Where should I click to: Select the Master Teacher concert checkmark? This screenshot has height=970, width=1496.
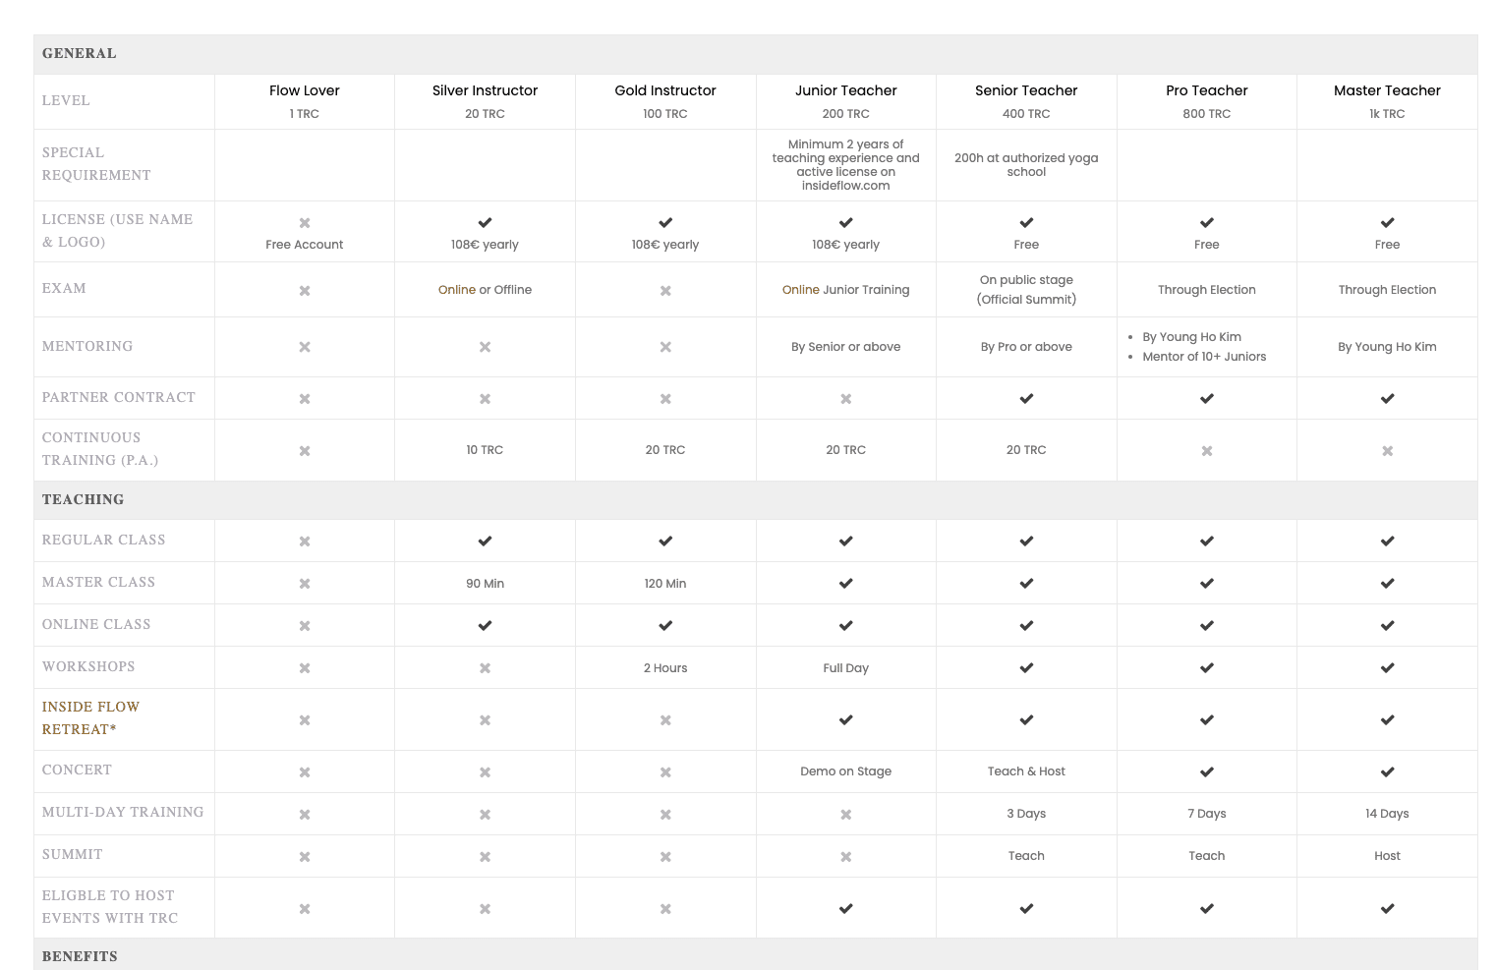point(1387,772)
